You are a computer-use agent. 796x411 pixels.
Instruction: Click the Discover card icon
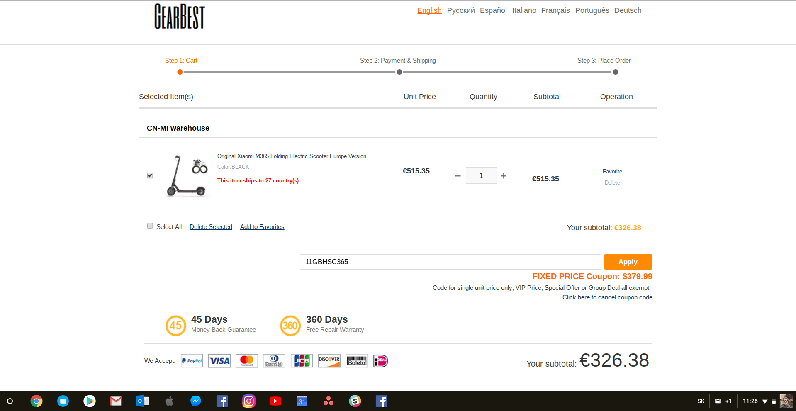[x=329, y=361]
